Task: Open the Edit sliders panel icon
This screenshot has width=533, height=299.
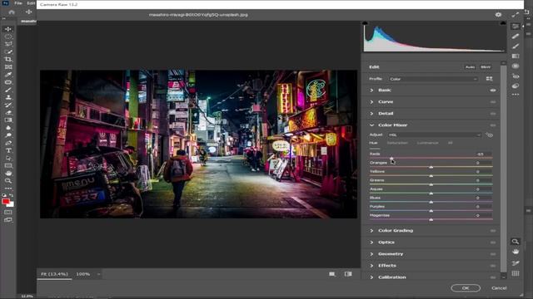Action: coord(516,27)
